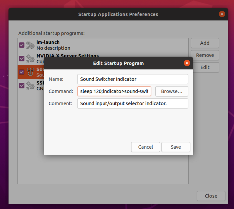Close the Edit Startup Program dialog
Screen dimensions: 234x209
[187, 63]
